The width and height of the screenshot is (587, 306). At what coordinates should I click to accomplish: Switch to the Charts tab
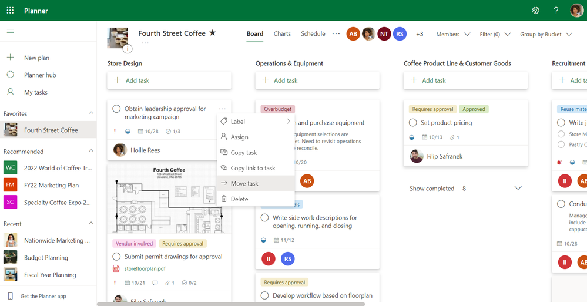pyautogui.click(x=282, y=33)
